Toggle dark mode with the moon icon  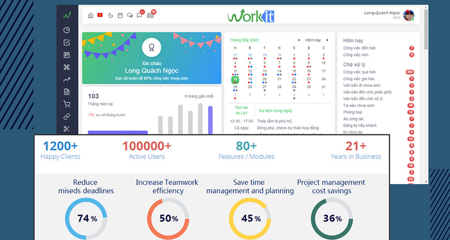pos(111,15)
